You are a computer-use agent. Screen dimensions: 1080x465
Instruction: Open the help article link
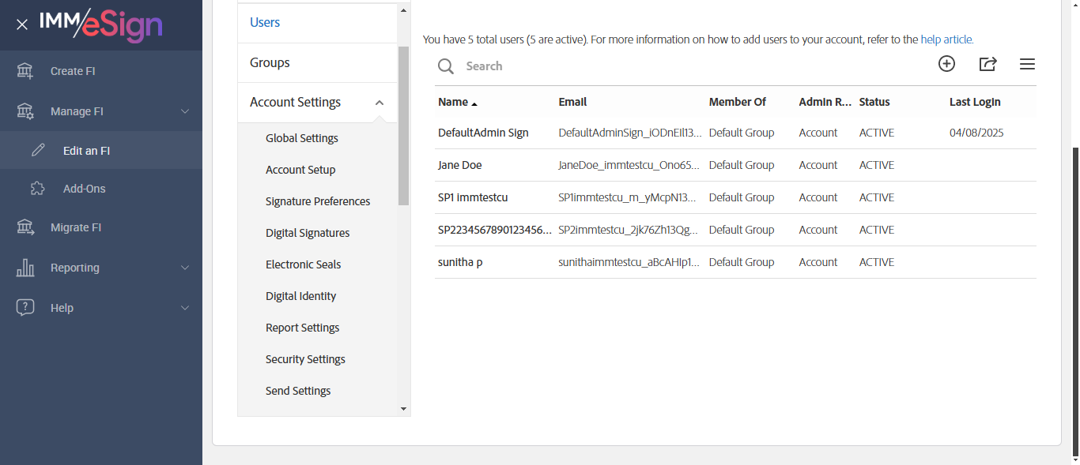pyautogui.click(x=946, y=39)
